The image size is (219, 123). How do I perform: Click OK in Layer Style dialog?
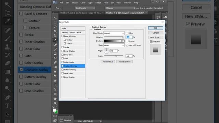(x=156, y=28)
